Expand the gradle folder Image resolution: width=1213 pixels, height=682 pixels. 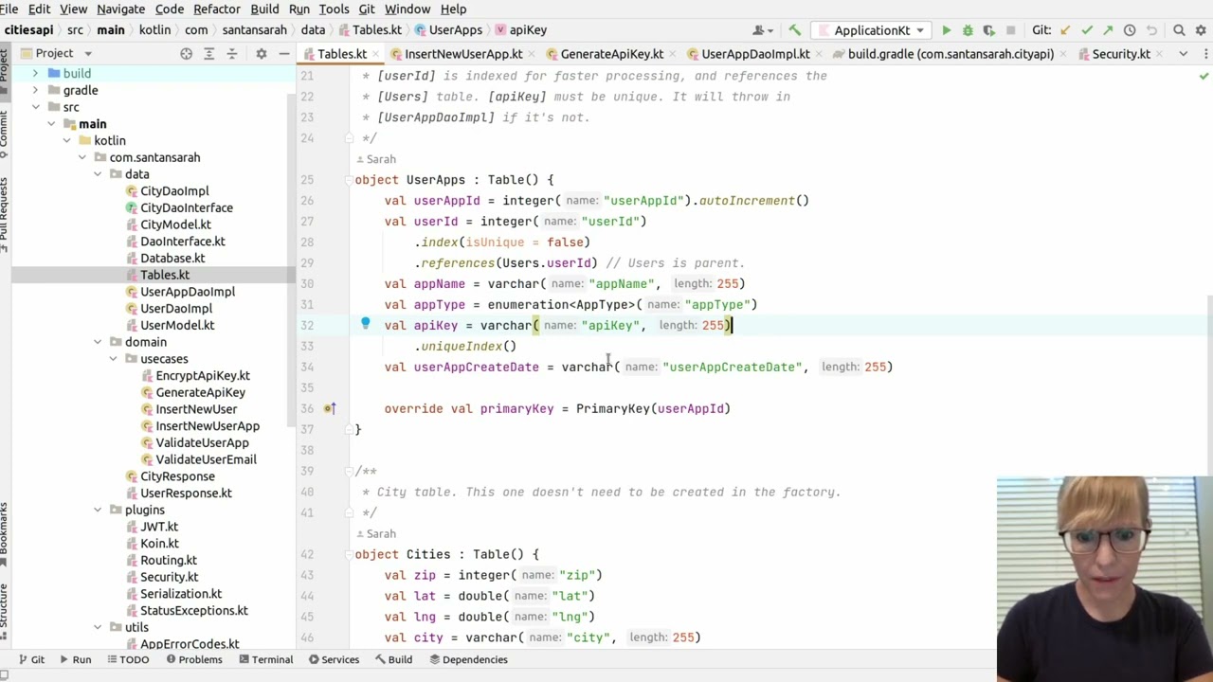(35, 90)
